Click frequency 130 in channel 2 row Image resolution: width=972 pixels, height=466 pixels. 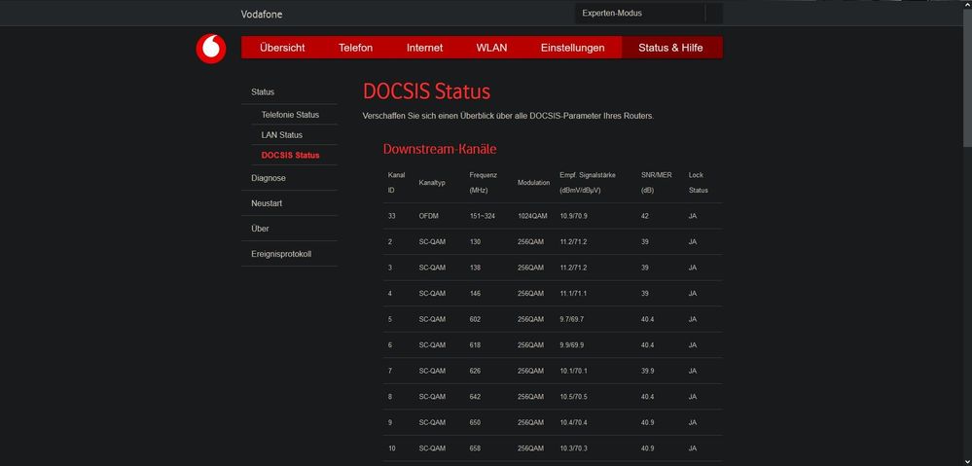(476, 241)
